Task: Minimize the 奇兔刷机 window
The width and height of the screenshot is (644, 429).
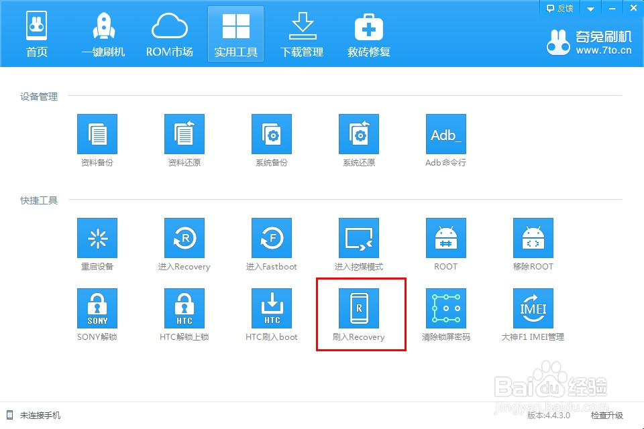Action: pyautogui.click(x=612, y=9)
